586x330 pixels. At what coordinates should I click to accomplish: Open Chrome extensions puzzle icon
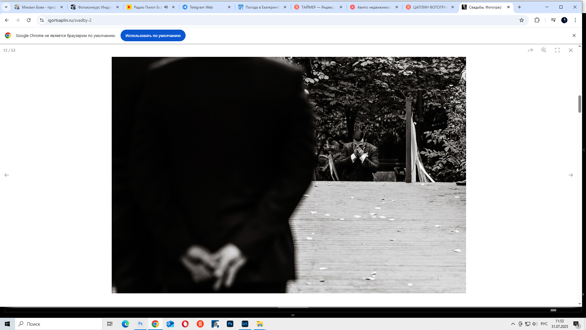(537, 20)
